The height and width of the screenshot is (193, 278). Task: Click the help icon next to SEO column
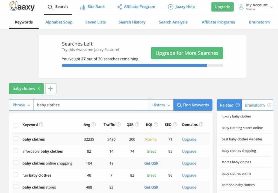175,124
